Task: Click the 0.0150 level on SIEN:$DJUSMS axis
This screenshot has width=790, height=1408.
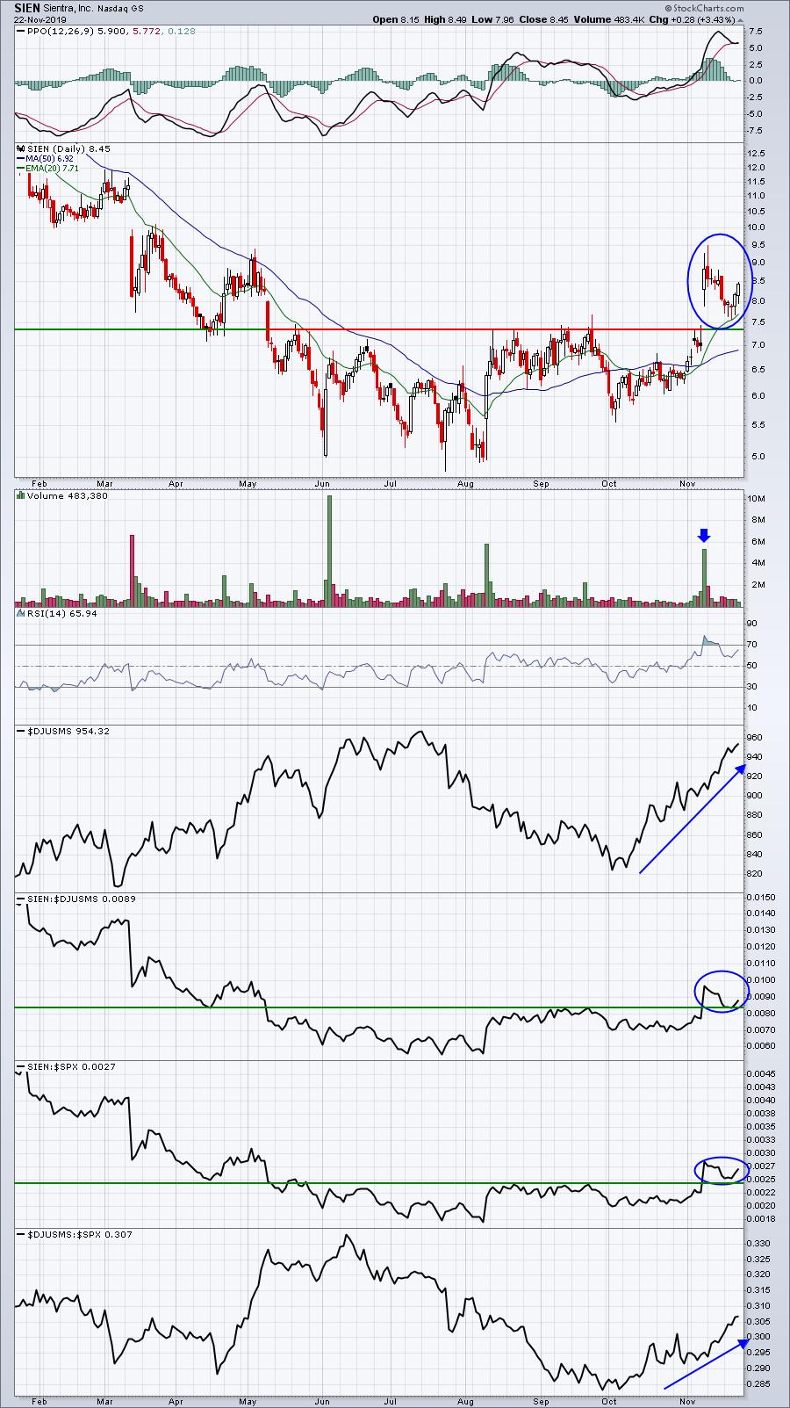Action: [x=761, y=898]
